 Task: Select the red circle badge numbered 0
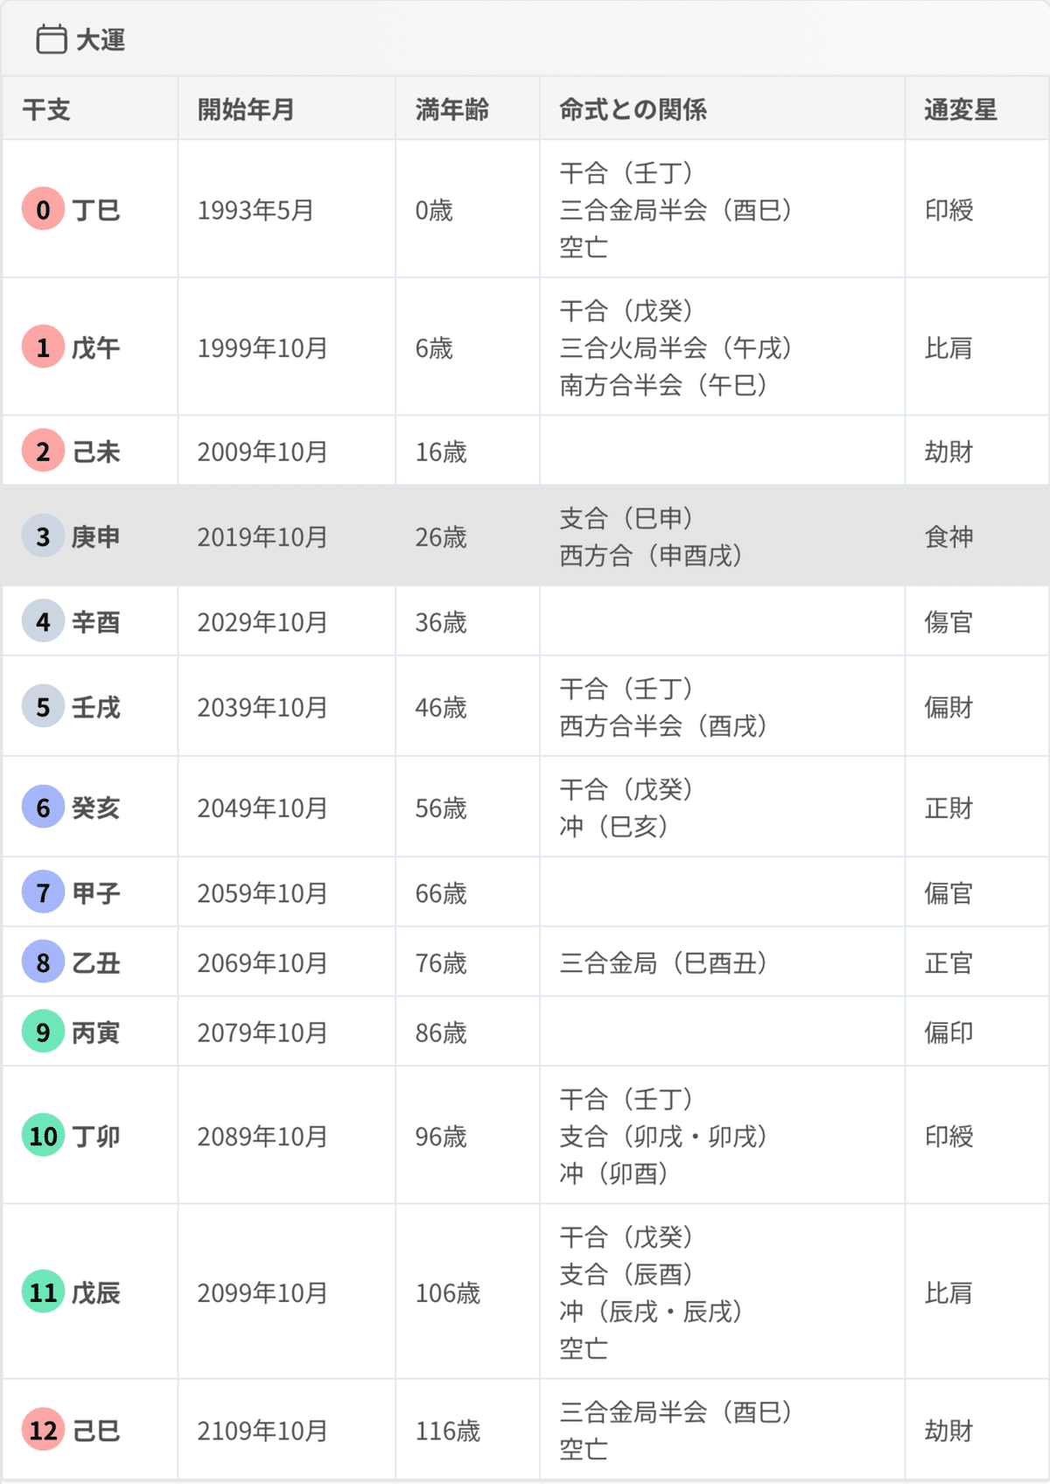[x=43, y=209]
